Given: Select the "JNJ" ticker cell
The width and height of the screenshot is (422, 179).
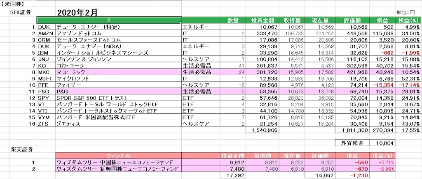Looking at the screenshot, I should point(46,59).
